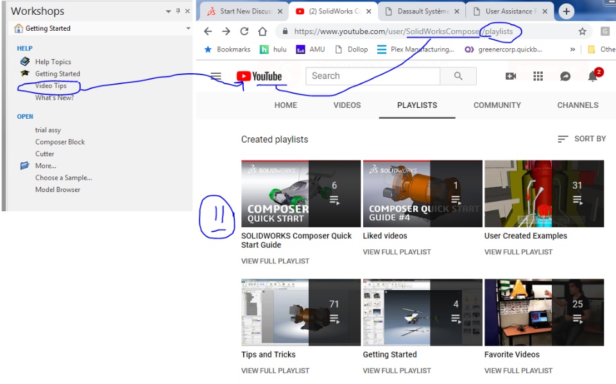Go to the VIDEOS tab
616x384 pixels.
pyautogui.click(x=347, y=105)
